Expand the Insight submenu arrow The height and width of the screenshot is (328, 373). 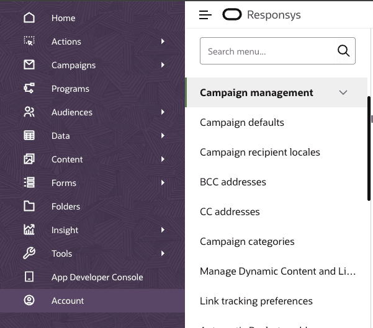163,230
